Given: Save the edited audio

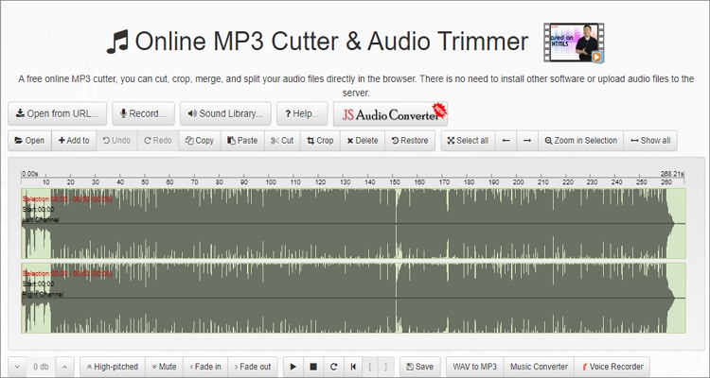Looking at the screenshot, I should click(419, 367).
